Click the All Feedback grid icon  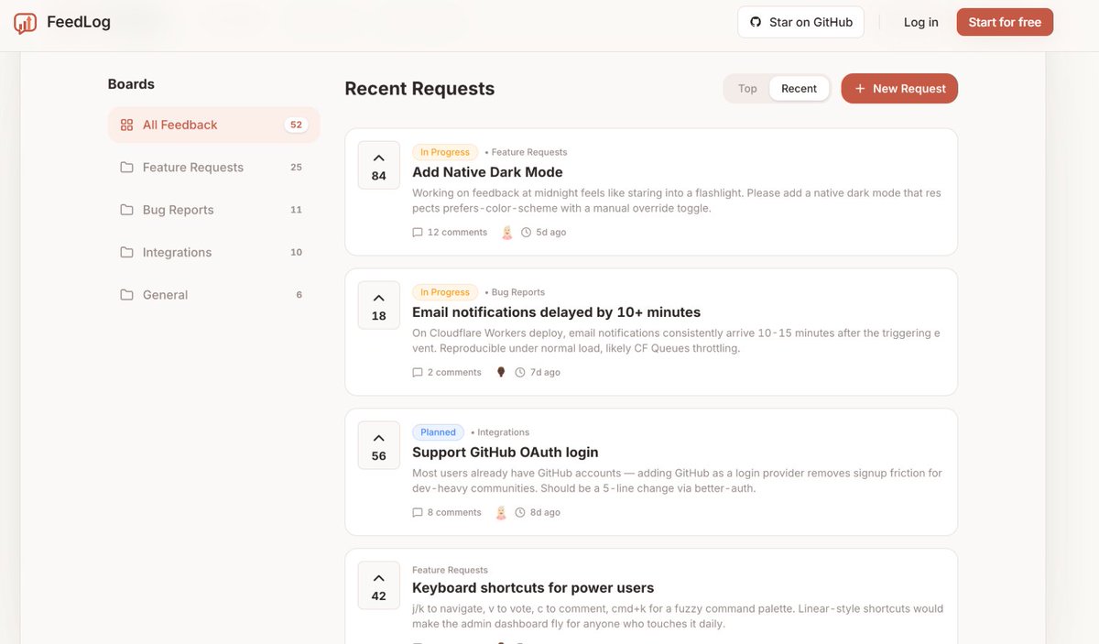point(126,125)
